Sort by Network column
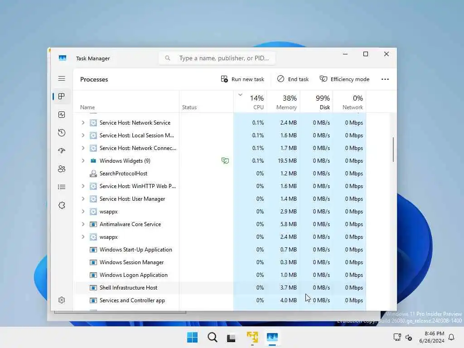 pyautogui.click(x=349, y=102)
